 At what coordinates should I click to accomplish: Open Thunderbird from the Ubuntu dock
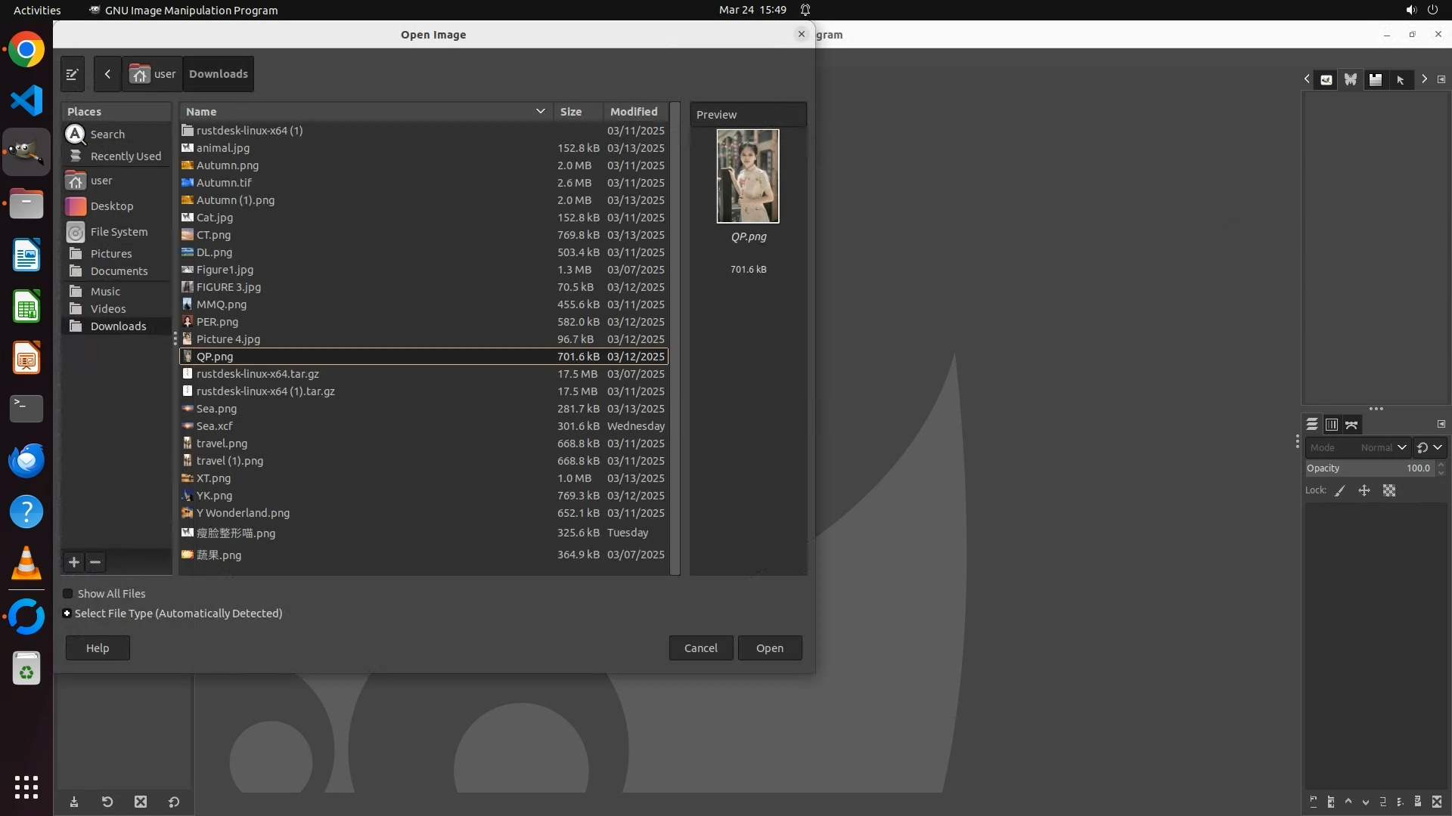[26, 460]
